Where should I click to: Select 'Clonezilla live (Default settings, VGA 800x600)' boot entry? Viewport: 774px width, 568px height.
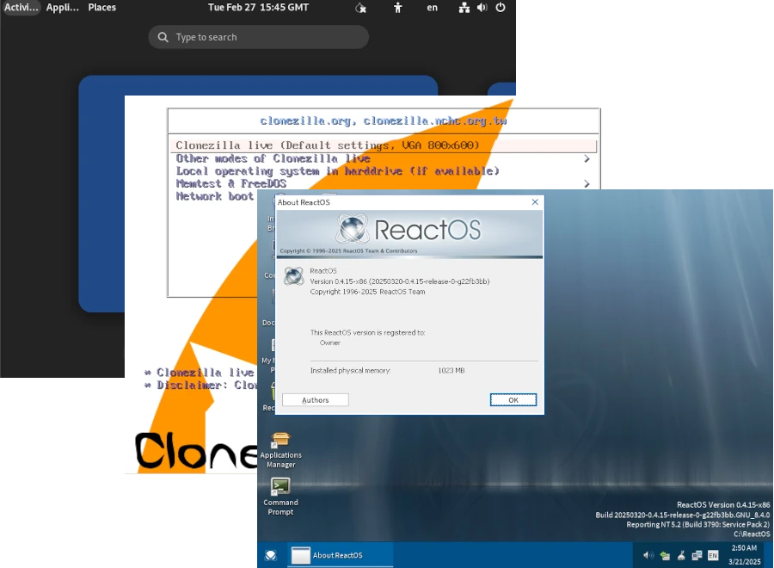[384, 145]
